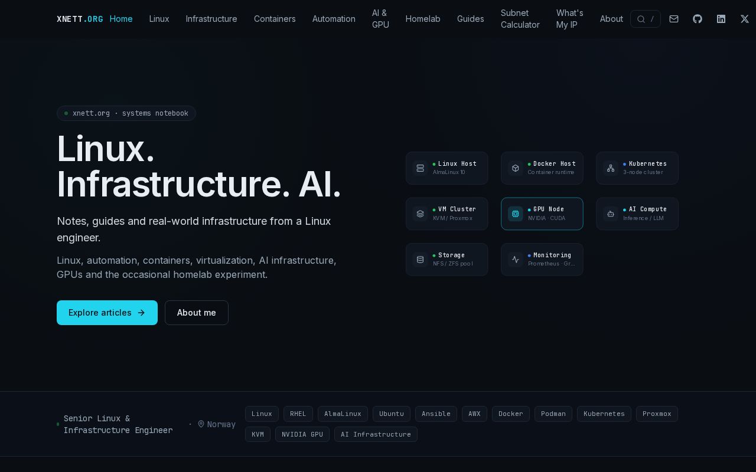
Task: Select the NVIDIA GPU tag
Action: click(x=302, y=434)
